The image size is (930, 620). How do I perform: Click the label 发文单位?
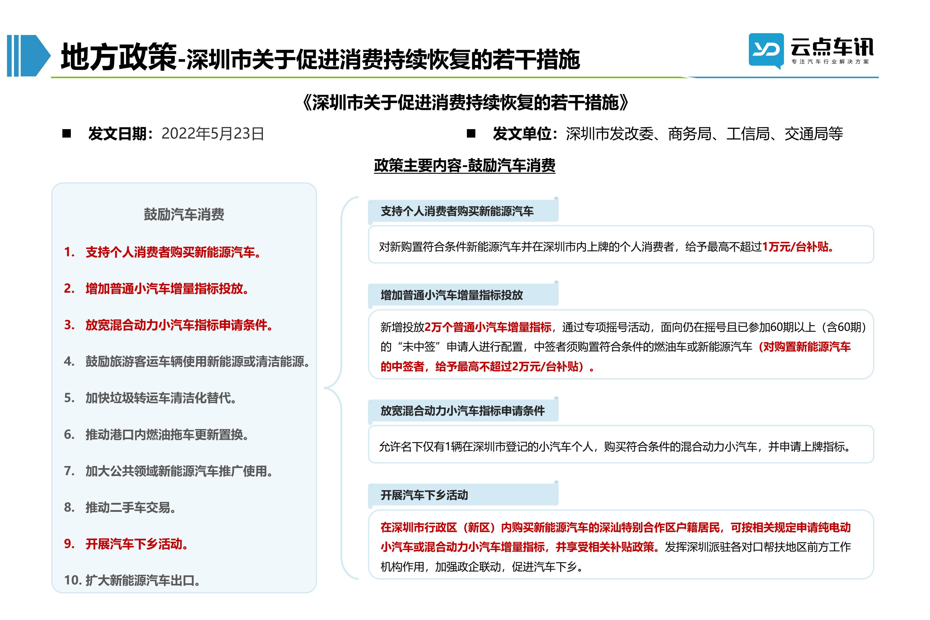(522, 134)
